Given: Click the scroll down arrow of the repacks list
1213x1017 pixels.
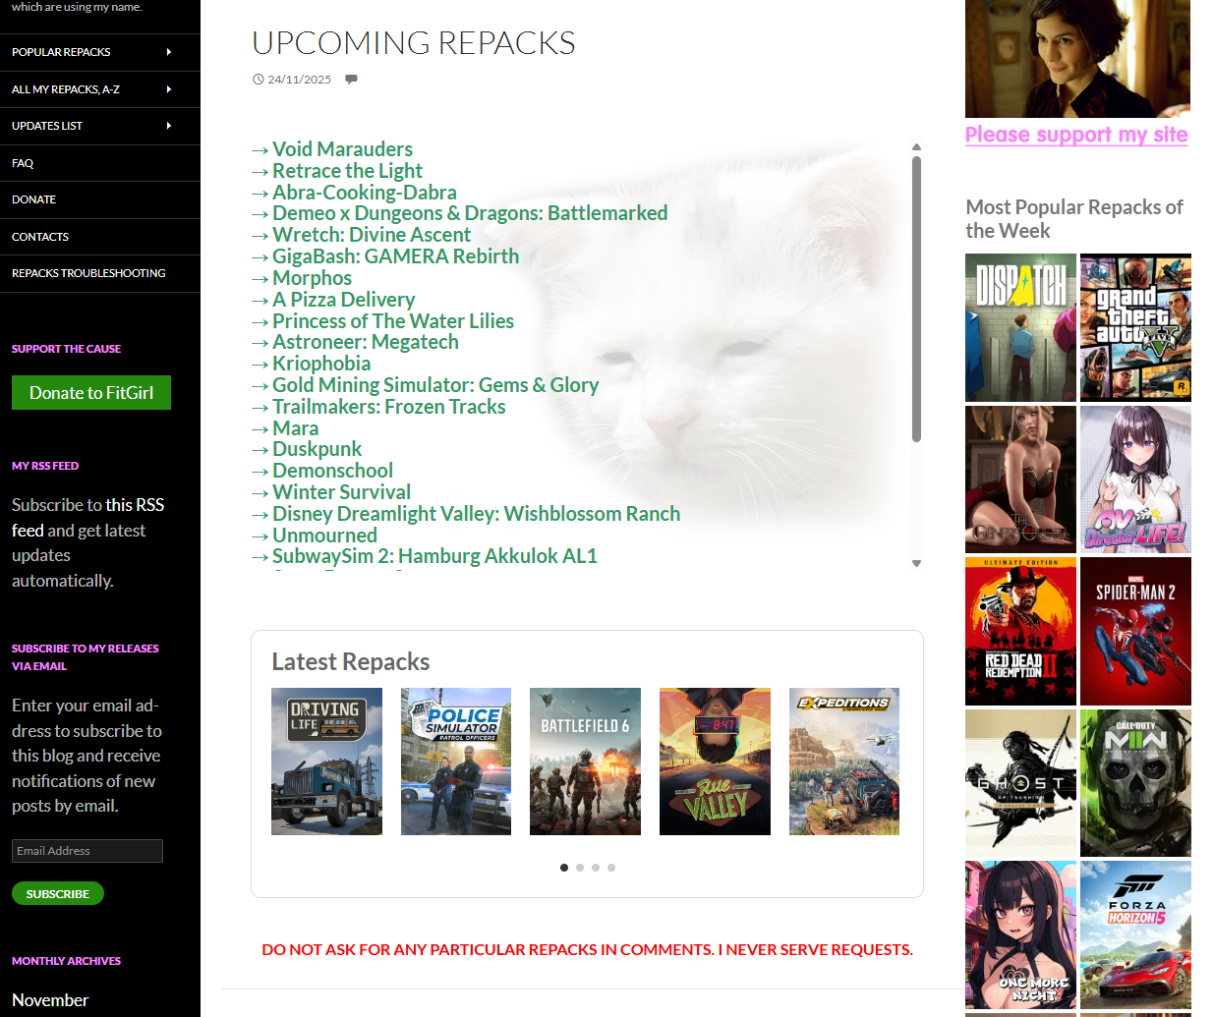Looking at the screenshot, I should pyautogui.click(x=916, y=564).
